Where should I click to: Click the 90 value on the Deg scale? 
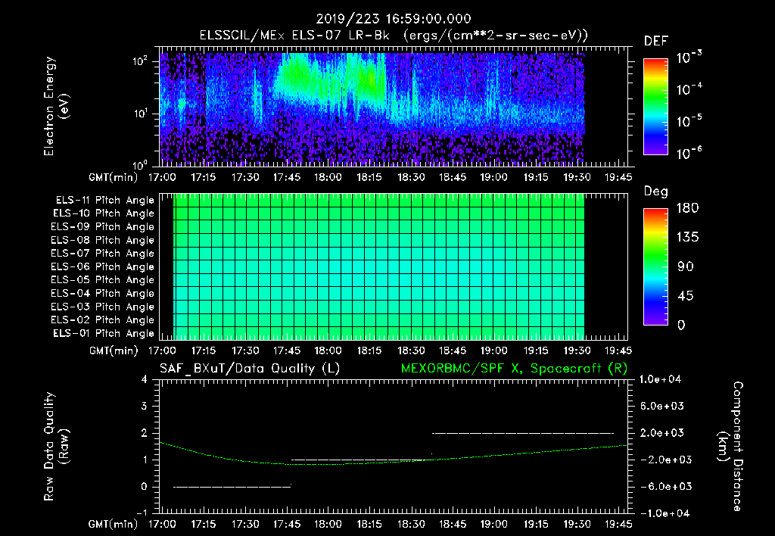pos(686,266)
